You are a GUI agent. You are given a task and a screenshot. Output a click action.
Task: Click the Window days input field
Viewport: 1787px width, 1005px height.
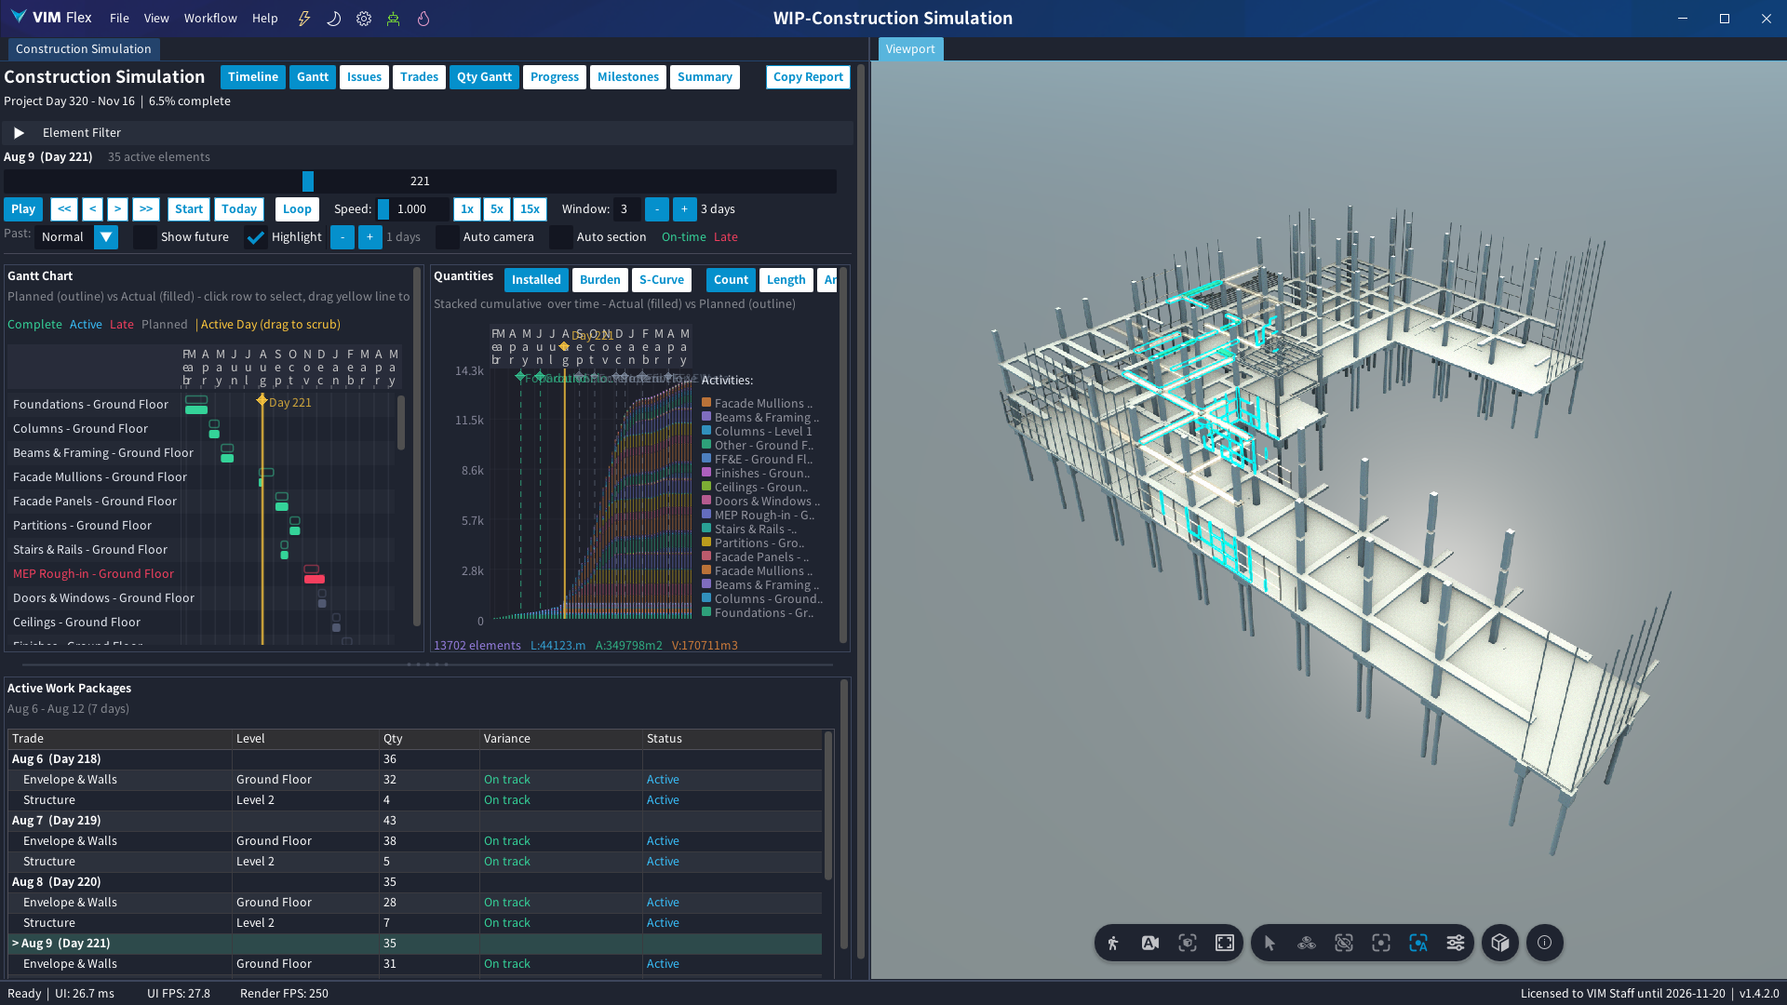(625, 209)
